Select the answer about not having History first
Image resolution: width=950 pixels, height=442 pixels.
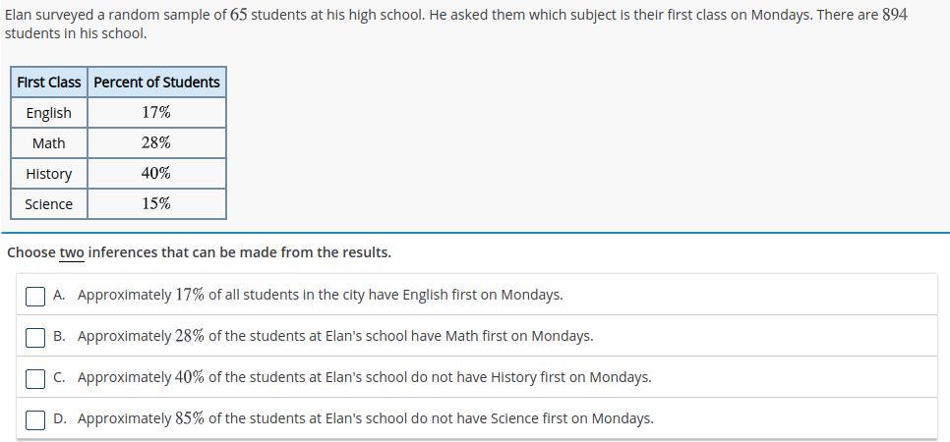click(x=476, y=377)
